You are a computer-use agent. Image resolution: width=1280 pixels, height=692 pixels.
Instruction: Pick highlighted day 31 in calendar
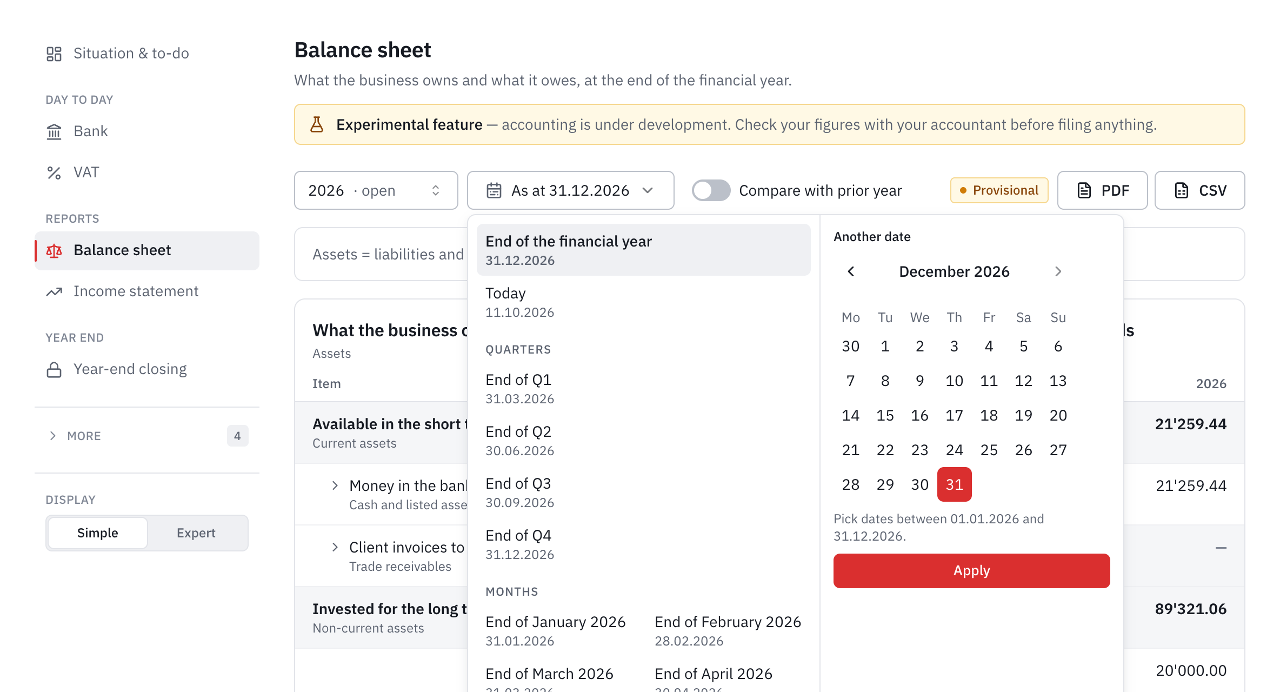pyautogui.click(x=955, y=484)
